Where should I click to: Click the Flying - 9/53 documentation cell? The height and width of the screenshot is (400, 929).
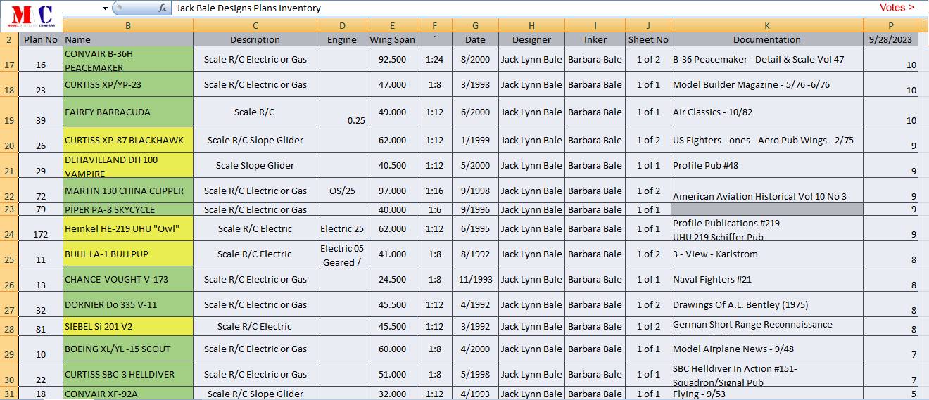[767, 394]
